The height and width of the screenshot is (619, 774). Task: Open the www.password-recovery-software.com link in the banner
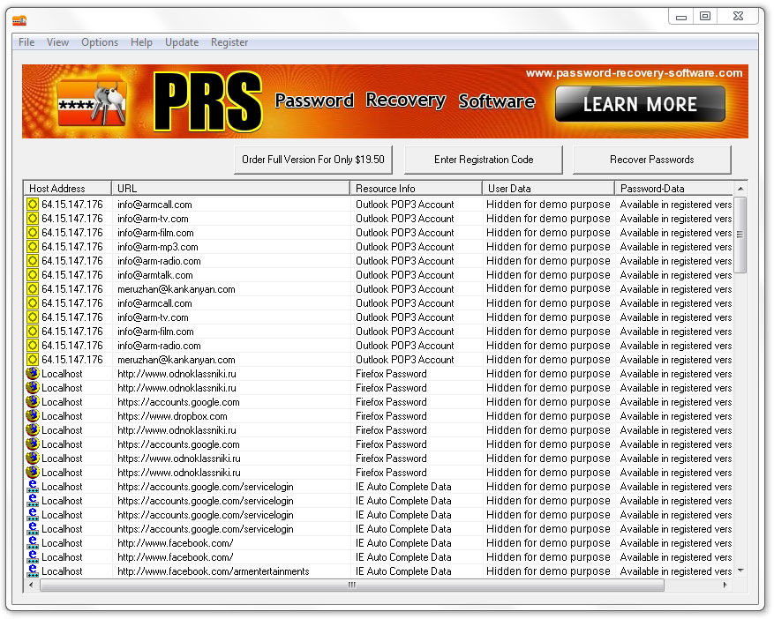click(x=634, y=73)
